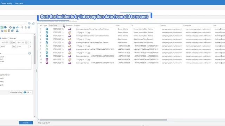
Task: Click the search combo box at top of left panel
Action: (13, 23)
